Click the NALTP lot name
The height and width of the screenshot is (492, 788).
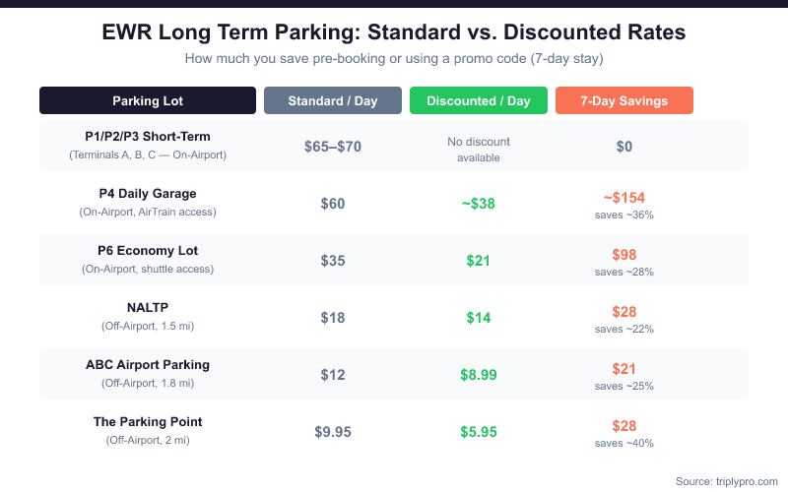point(148,308)
